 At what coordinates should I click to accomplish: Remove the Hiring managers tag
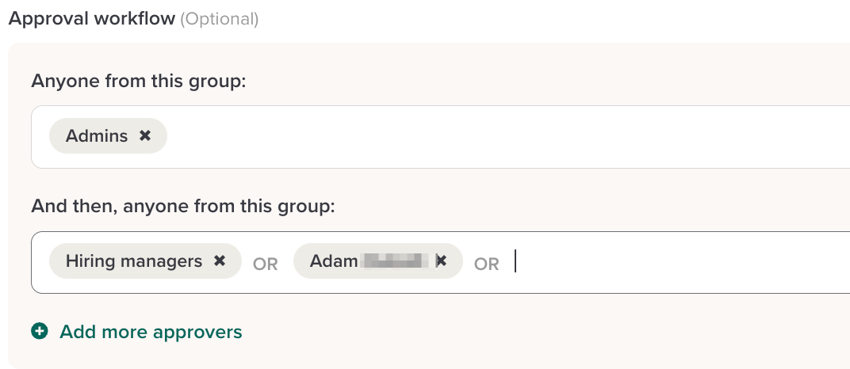[220, 261]
